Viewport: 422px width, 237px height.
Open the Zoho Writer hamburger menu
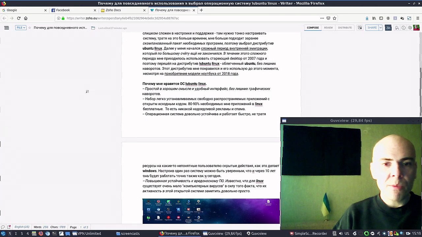click(7, 28)
